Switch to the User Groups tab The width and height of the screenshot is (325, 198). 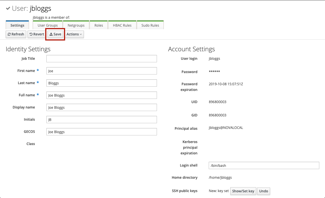tap(47, 25)
